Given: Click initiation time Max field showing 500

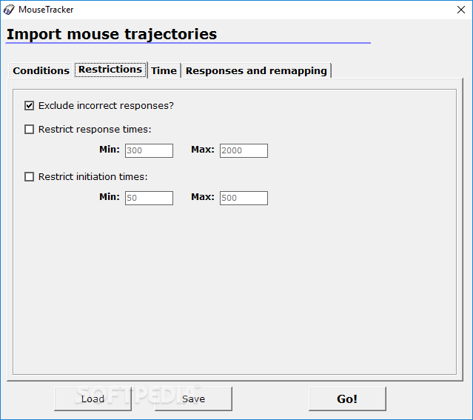Looking at the screenshot, I should click(x=244, y=198).
